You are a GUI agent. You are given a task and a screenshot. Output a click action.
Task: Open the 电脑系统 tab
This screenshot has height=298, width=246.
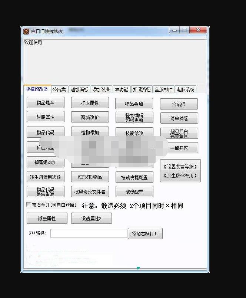pos(185,89)
